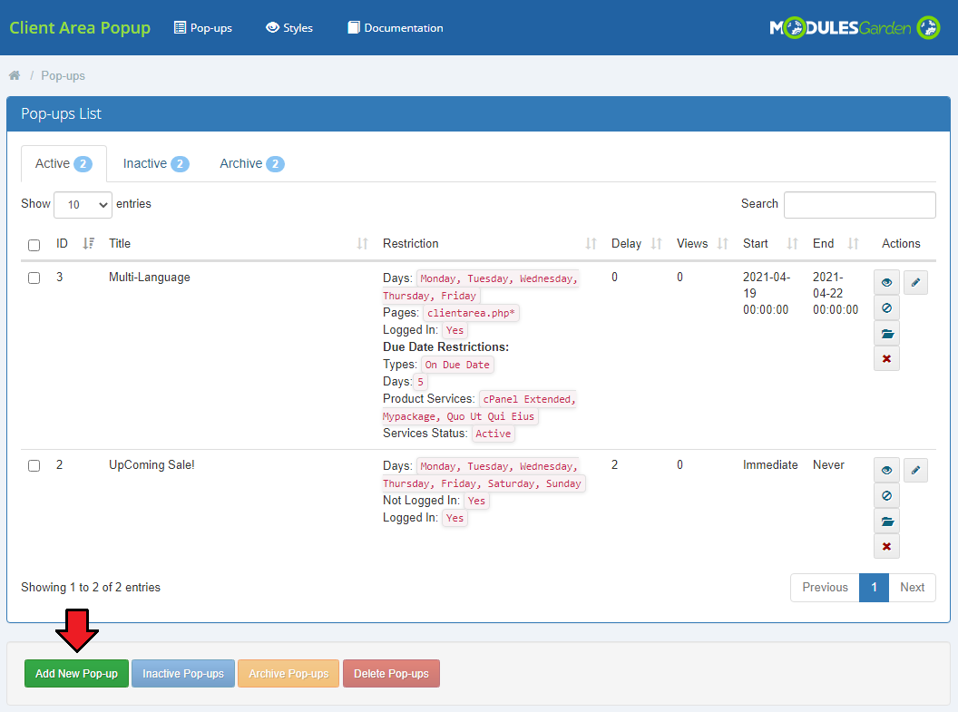Viewport: 958px width, 712px height.
Task: Click the UpComing Sale! title cell
Action: [x=152, y=464]
